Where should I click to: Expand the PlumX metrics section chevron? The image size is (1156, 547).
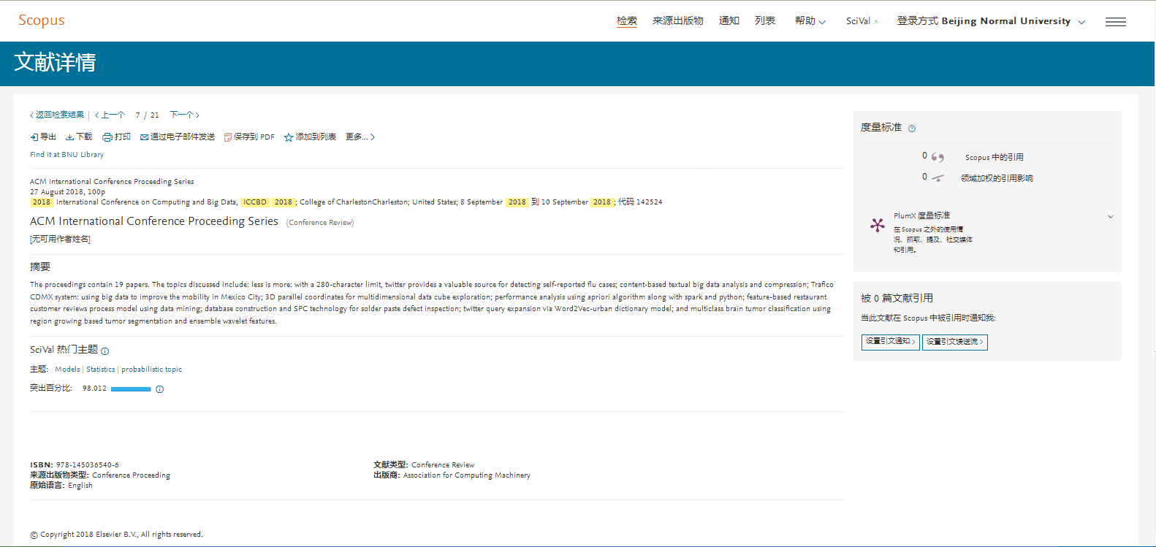tap(1110, 216)
